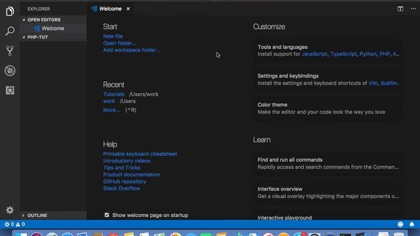Screen dimensions: 420x236
Task: Click the warnings count in status bar
Action: pos(20,224)
